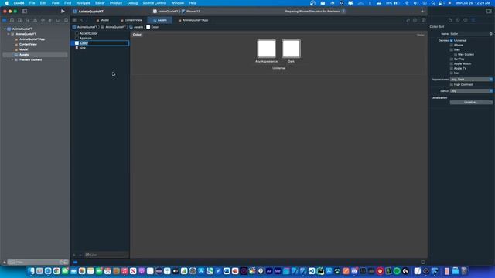The height and width of the screenshot is (278, 495).
Task: Open the Source Control navigator icon
Action: click(x=12, y=20)
